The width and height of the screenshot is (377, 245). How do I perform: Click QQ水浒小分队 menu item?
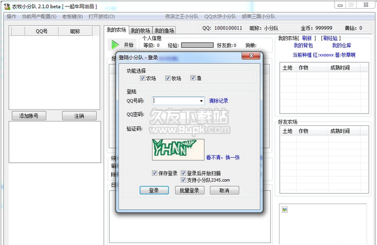click(220, 16)
